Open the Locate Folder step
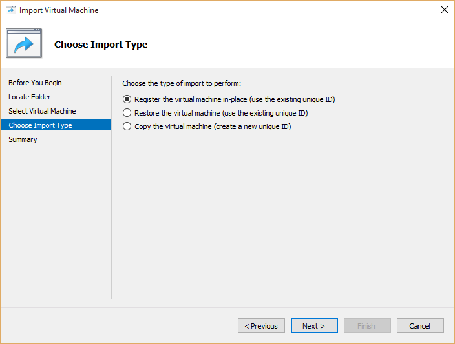This screenshot has height=344, width=455. [x=29, y=97]
